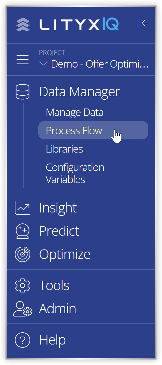Click the Predict crystal ball icon

(22, 231)
